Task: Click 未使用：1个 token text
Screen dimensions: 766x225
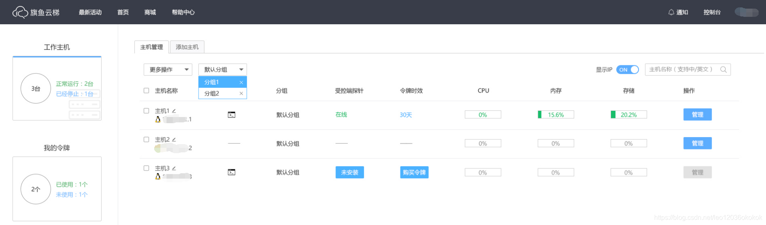Action: [72, 195]
